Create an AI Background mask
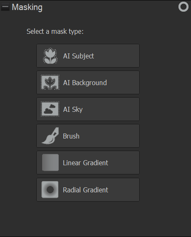This screenshot has width=191, height=237. [88, 83]
